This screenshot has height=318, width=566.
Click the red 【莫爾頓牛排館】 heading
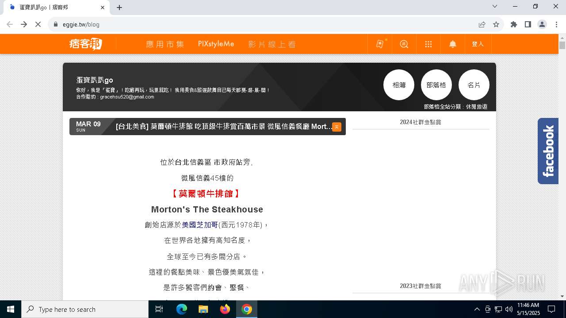pos(206,193)
